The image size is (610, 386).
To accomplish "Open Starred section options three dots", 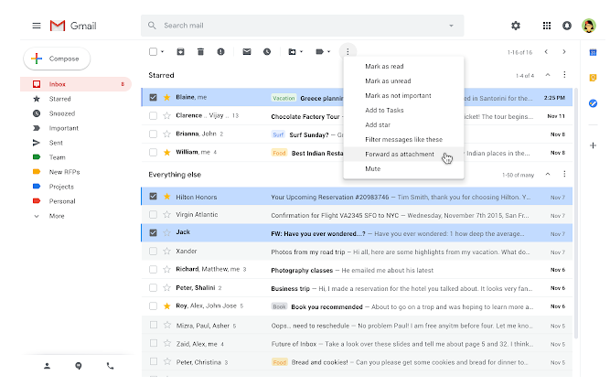I will [564, 75].
